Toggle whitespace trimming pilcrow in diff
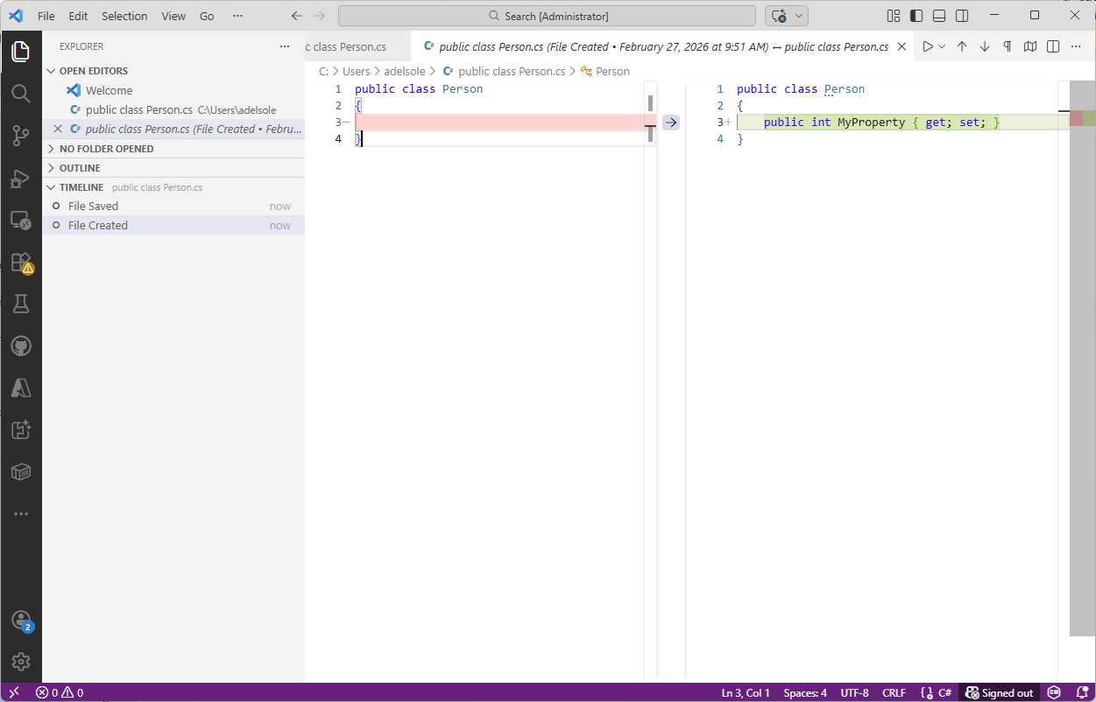Screen dimensions: 1096x702 coord(1007,46)
